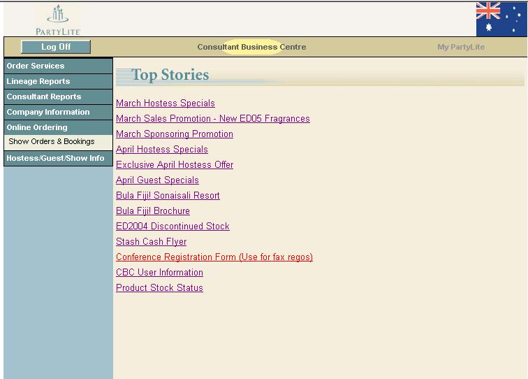The height and width of the screenshot is (379, 528).
Task: Check the Product Stock Status link
Action: coord(160,288)
